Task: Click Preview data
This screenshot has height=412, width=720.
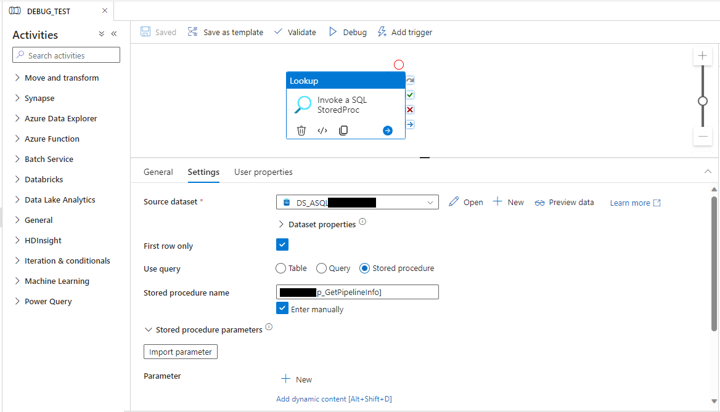Action: [x=564, y=203]
